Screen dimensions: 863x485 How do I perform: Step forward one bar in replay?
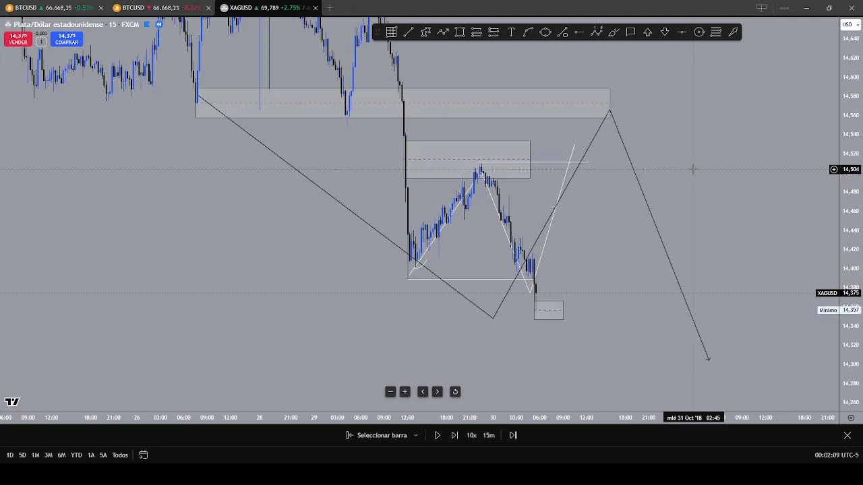point(454,435)
